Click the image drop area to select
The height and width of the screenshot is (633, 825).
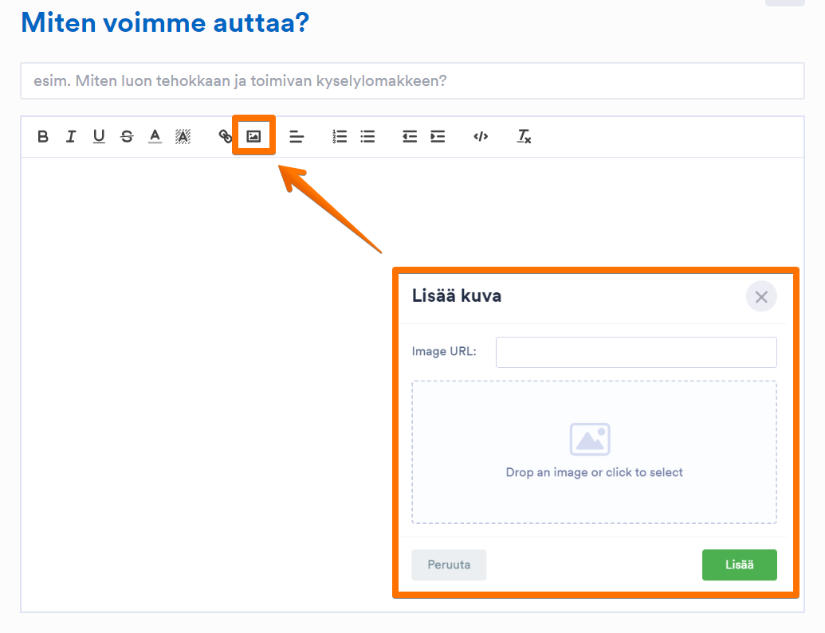[594, 452]
